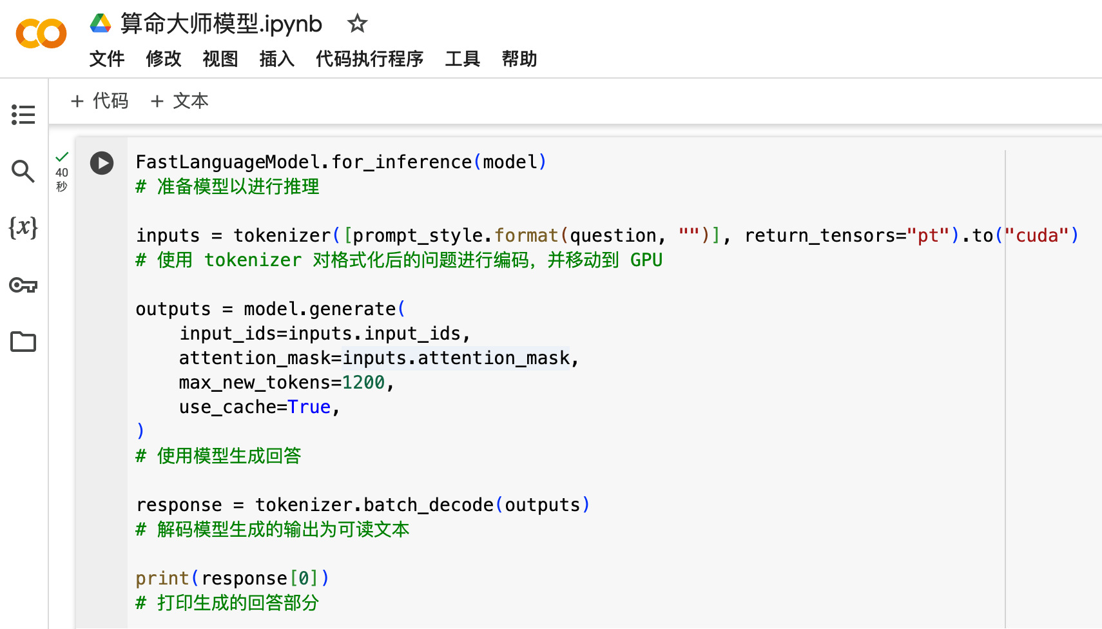Open the 代码执行程序 menu
Screen dimensions: 1102x629
coord(370,59)
